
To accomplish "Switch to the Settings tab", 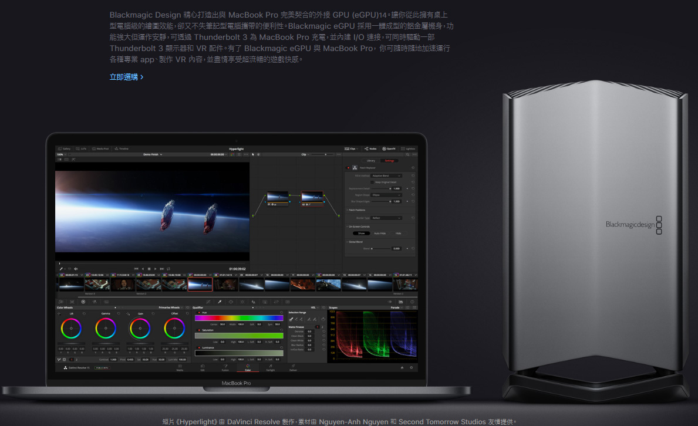I will (390, 161).
